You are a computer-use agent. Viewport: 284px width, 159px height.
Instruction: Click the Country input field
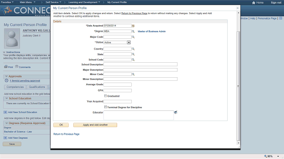(118, 49)
